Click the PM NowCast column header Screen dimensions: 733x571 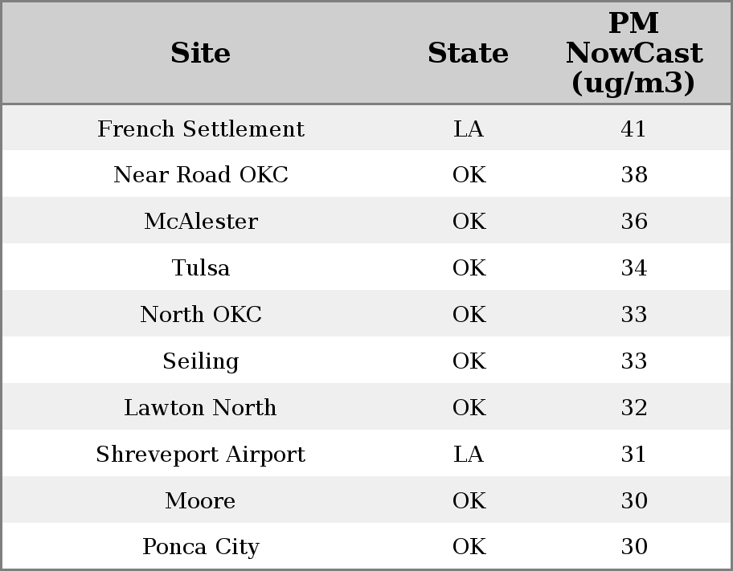(x=633, y=53)
